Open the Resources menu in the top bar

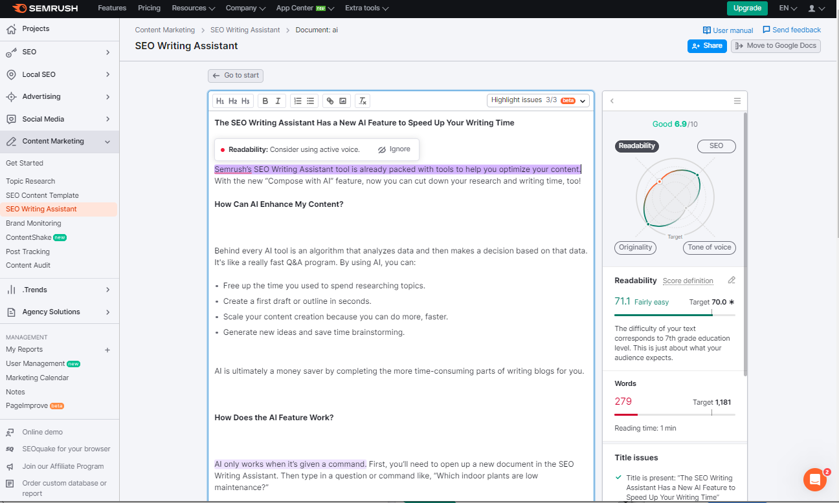193,8
